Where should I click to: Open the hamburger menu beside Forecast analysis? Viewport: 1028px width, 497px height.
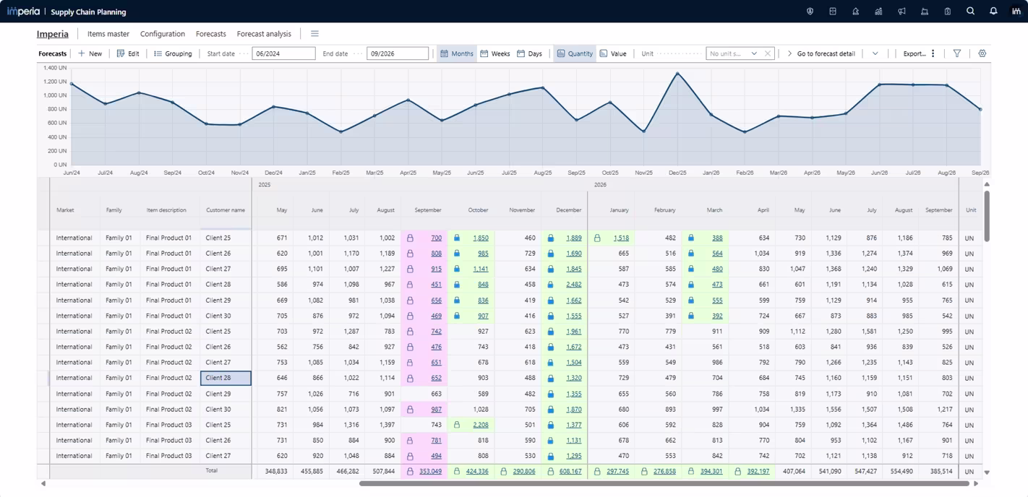tap(314, 34)
